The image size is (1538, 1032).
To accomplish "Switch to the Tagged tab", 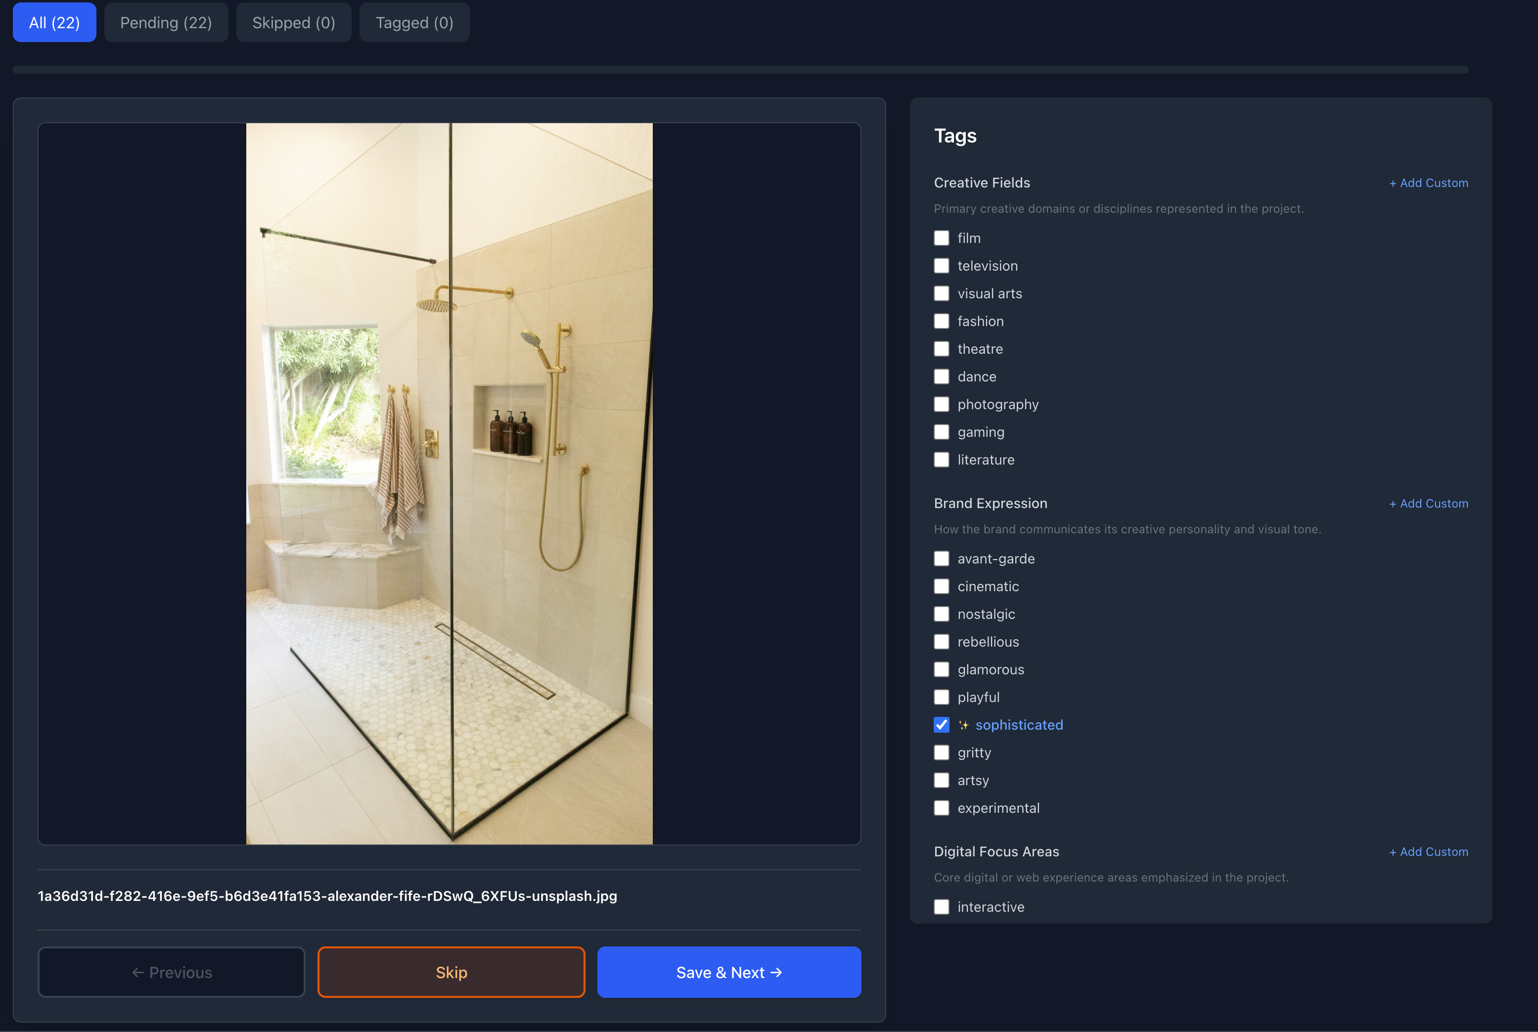I will (x=414, y=22).
